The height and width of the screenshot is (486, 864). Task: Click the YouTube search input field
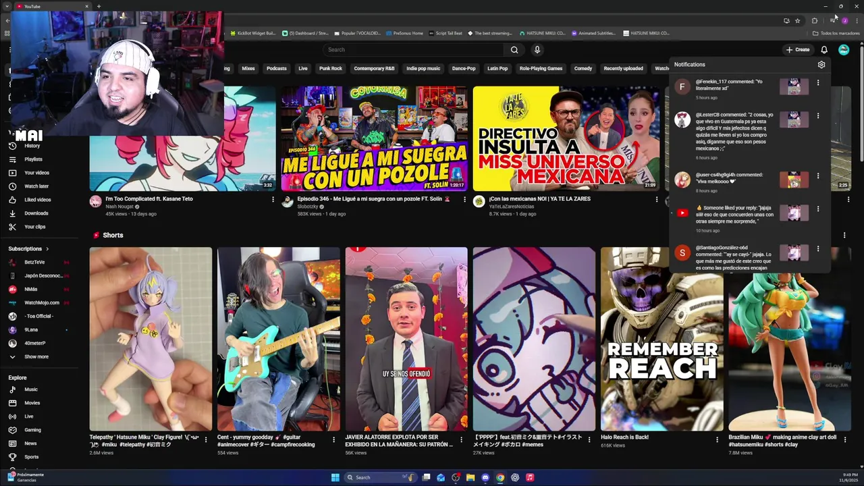pyautogui.click(x=413, y=49)
